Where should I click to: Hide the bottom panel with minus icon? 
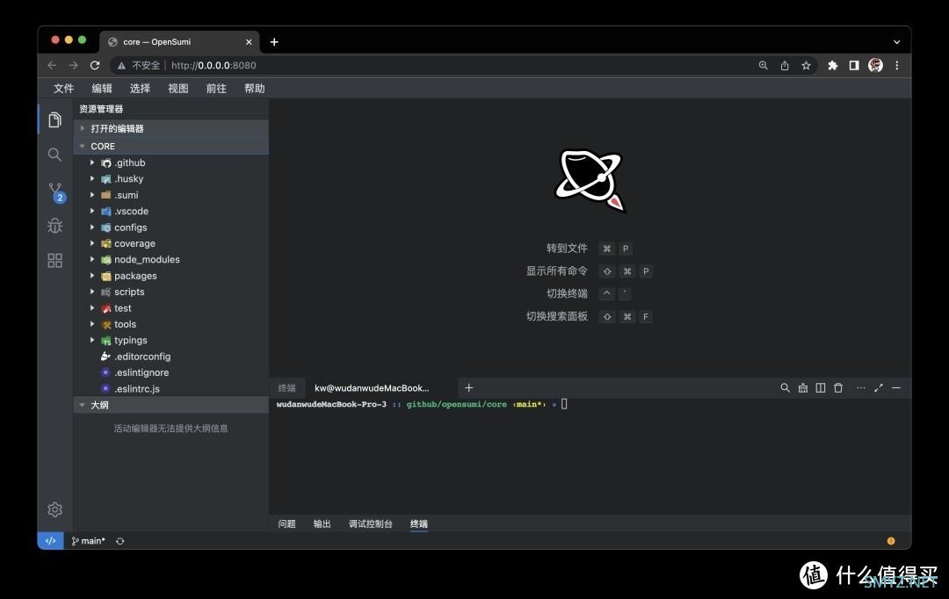pos(896,388)
